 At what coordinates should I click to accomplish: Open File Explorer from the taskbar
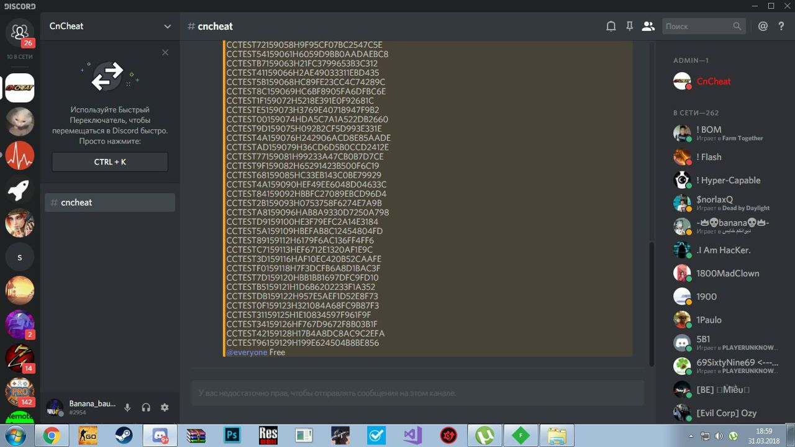[x=556, y=436]
